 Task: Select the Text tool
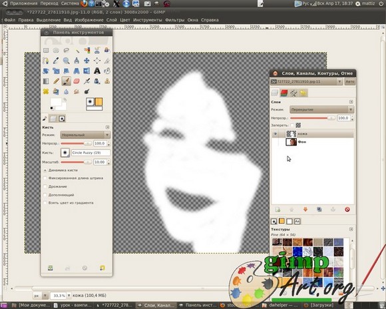97,71
